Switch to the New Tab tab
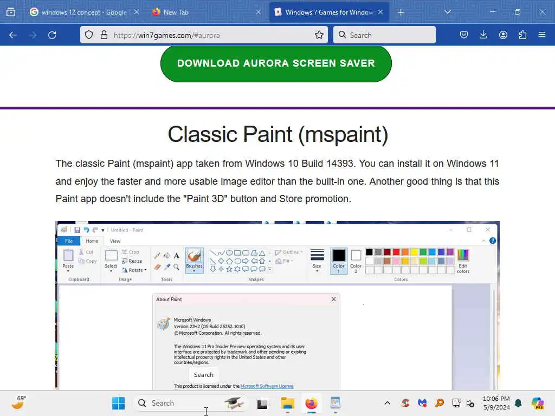 tap(206, 12)
